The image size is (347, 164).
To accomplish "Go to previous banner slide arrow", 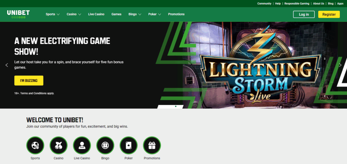I will (7, 65).
